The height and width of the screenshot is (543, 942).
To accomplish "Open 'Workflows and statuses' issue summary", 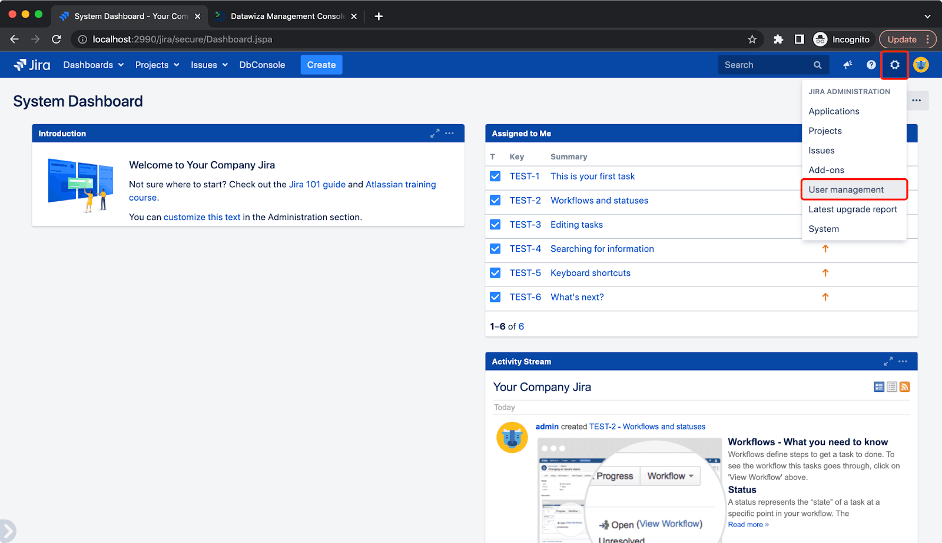I will pos(599,201).
